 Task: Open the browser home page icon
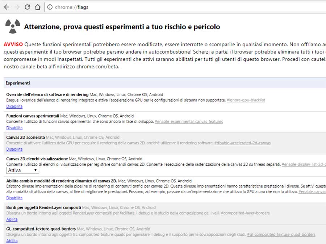tap(38, 7)
